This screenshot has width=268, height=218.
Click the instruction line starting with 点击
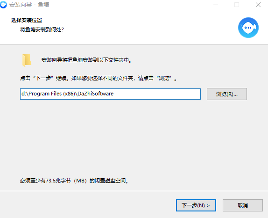click(98, 78)
